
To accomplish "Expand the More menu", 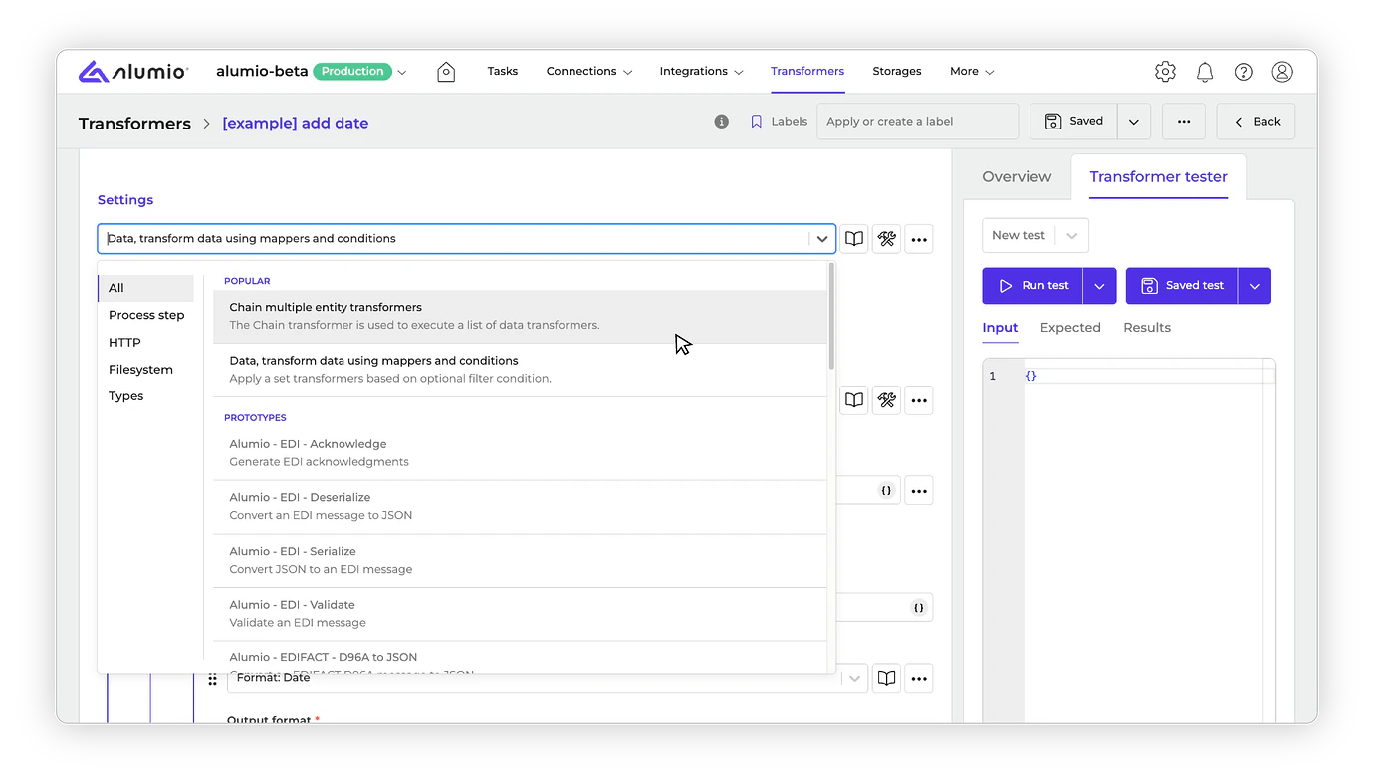I will coord(972,72).
